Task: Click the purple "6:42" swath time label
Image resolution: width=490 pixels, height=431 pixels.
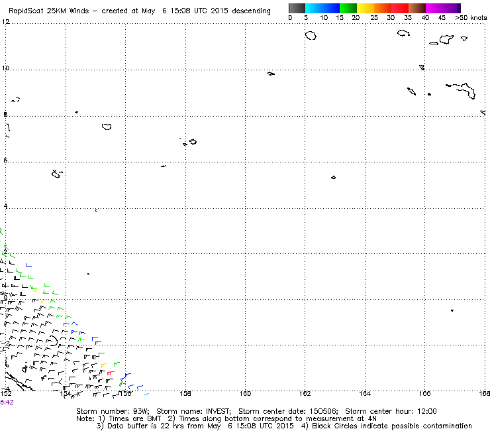Action: 7,402
